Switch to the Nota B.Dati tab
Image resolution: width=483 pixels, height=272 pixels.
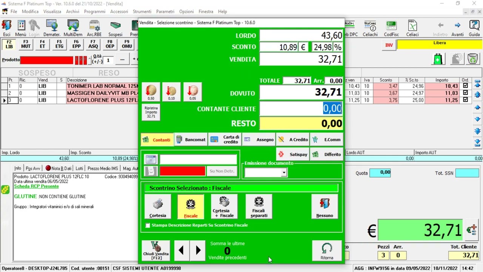tap(58, 168)
